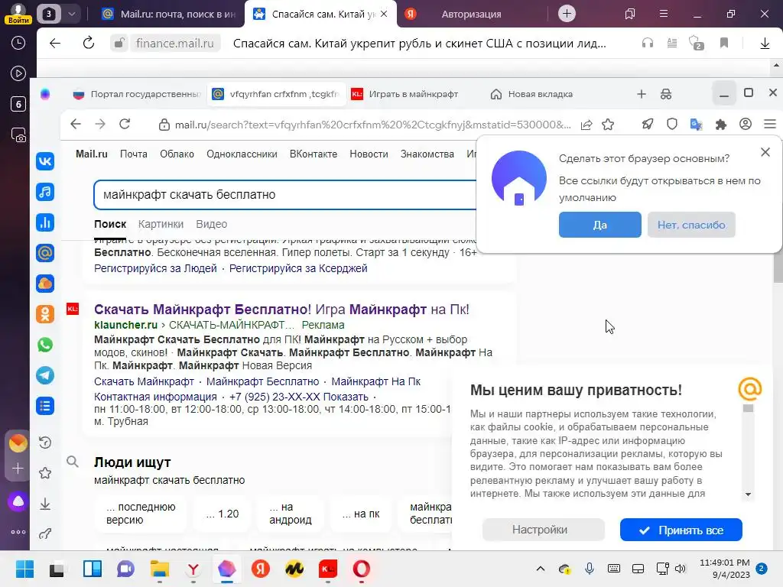Switch to Новая вкладка tab
Image resolution: width=783 pixels, height=587 pixels.
532,94
